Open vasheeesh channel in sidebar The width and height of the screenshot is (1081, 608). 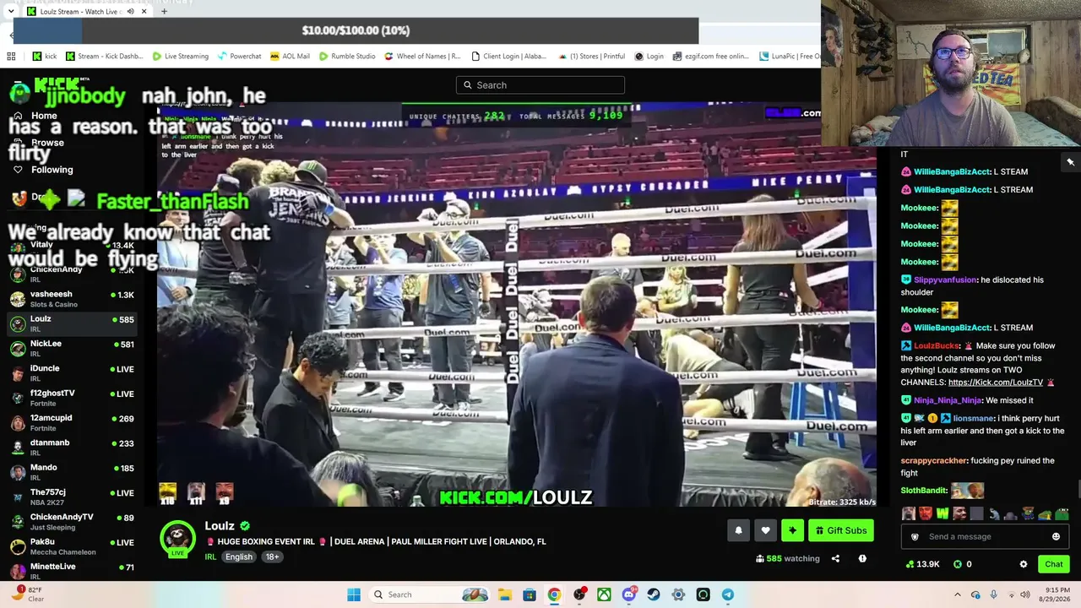point(72,299)
